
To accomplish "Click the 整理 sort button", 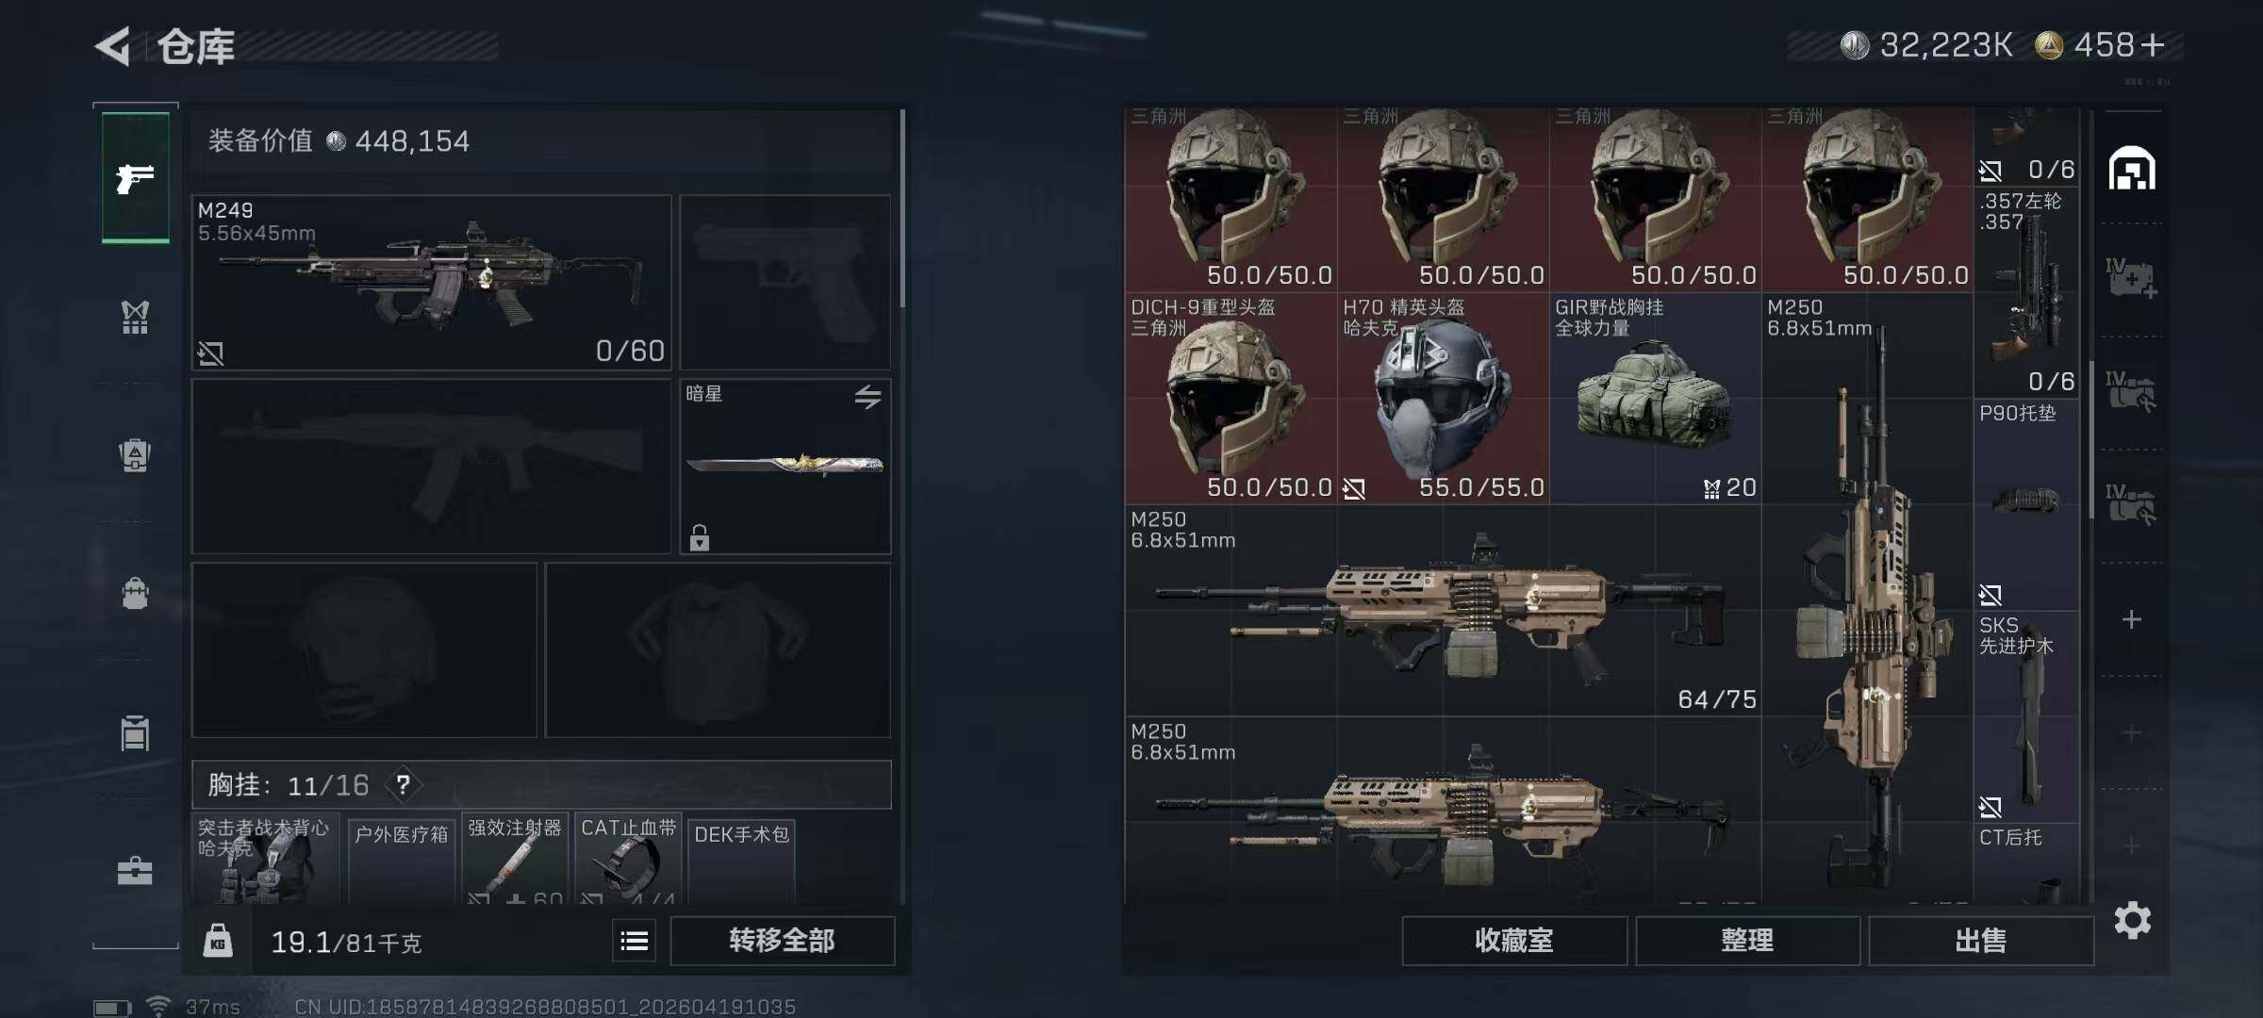I will pyautogui.click(x=1747, y=941).
